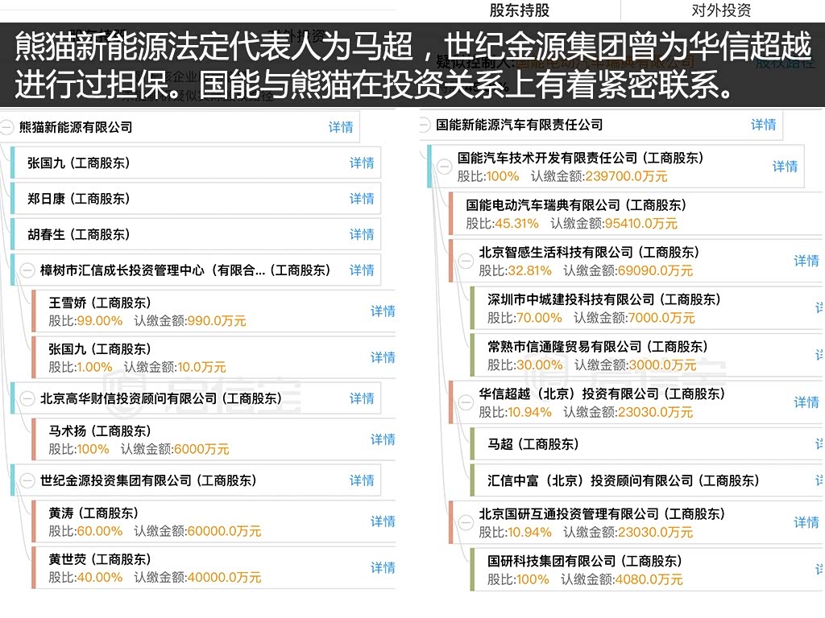
Task: Open 详情 next to 国能新能源汽车有限责任公司
Action: pyautogui.click(x=763, y=125)
